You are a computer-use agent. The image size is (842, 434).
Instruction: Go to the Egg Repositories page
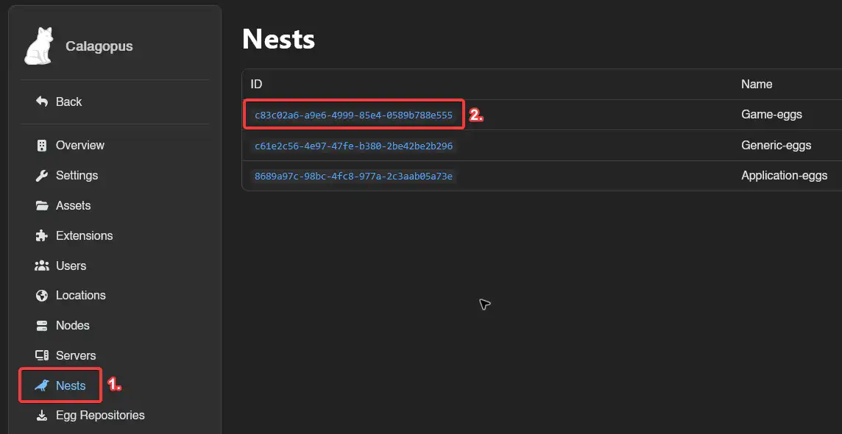[x=100, y=416]
